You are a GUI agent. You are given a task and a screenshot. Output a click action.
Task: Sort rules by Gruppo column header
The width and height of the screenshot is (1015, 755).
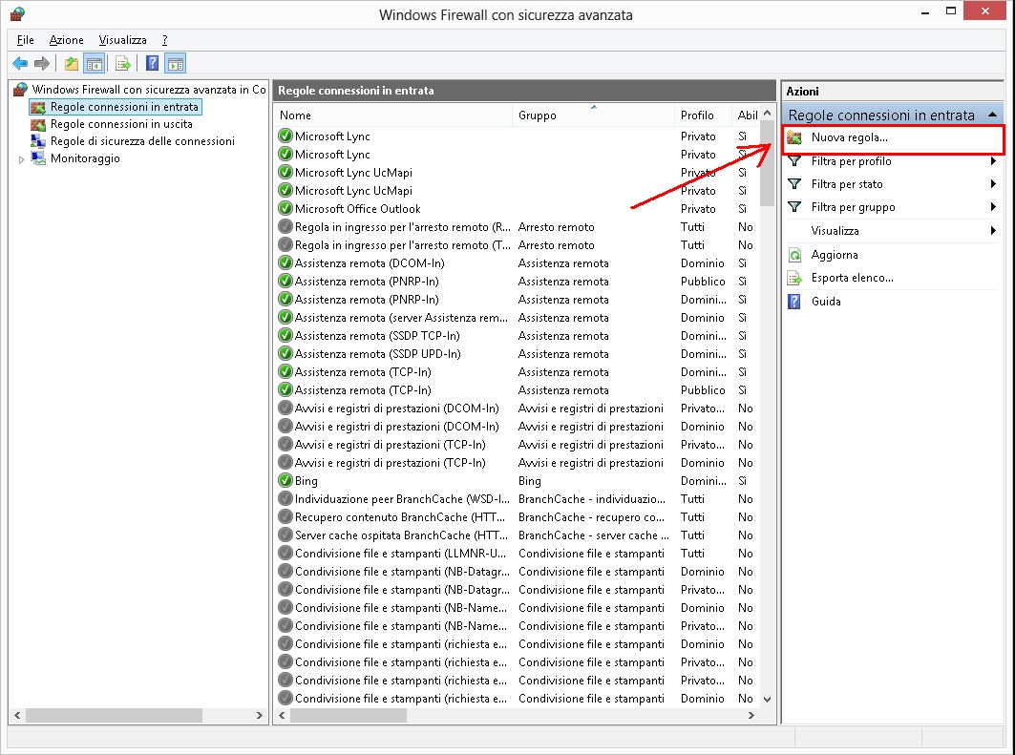point(592,115)
